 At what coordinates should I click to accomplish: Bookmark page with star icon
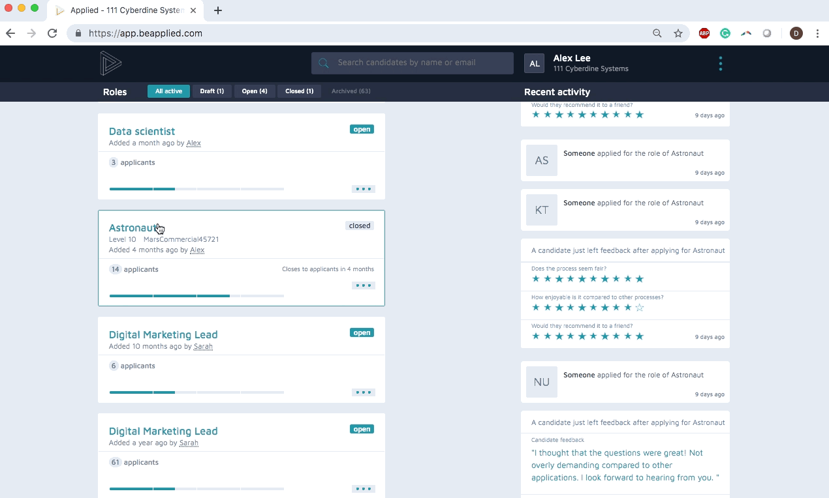(x=678, y=33)
